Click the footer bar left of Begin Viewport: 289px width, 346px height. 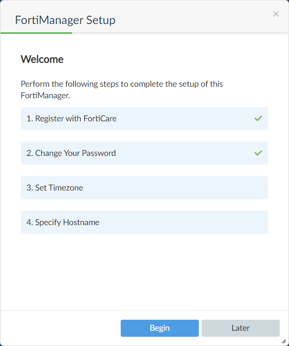tap(60, 328)
